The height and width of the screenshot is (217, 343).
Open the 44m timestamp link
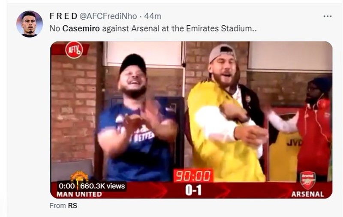click(x=153, y=16)
